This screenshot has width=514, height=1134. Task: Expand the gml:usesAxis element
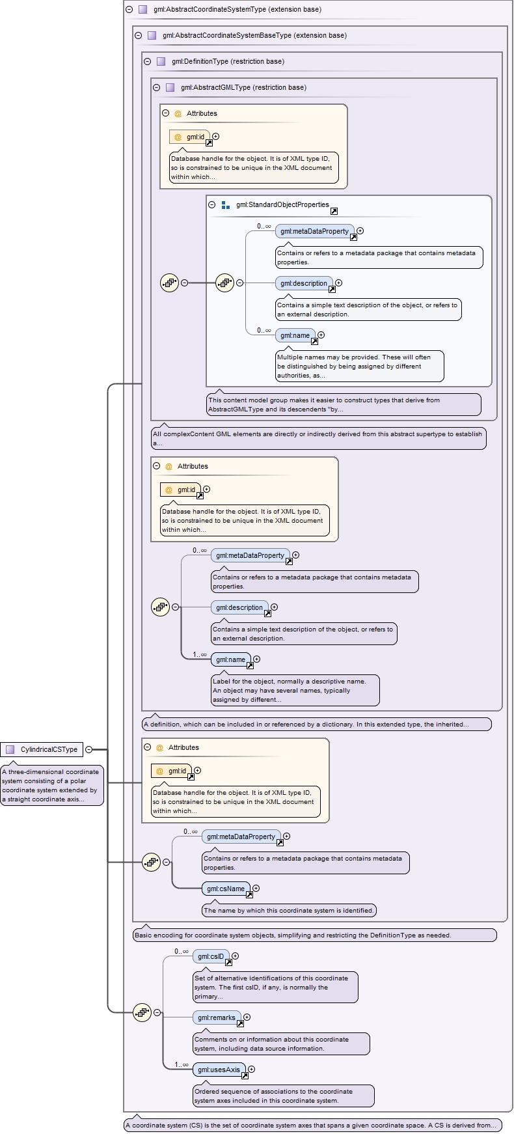pos(252,1069)
